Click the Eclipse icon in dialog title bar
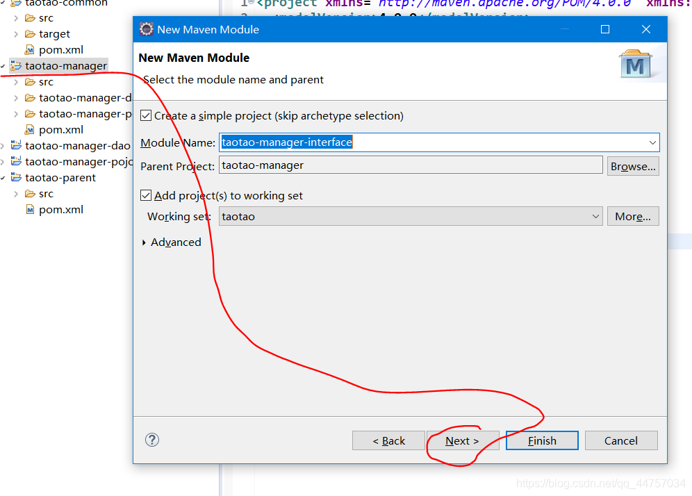 (147, 29)
